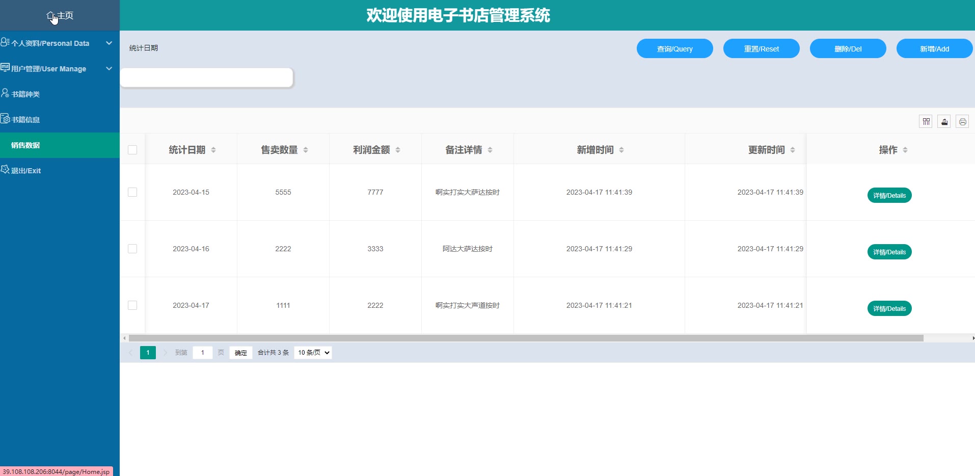Click previous page arrow in pagination
Screen dimensions: 975x476
(130, 353)
